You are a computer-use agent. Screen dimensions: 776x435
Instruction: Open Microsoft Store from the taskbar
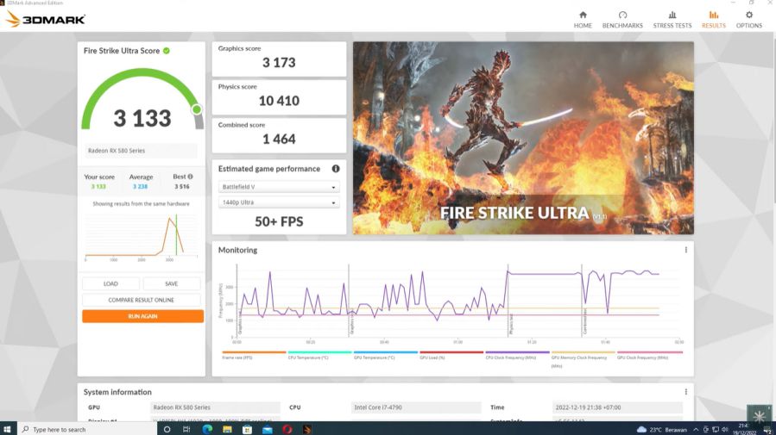247,429
